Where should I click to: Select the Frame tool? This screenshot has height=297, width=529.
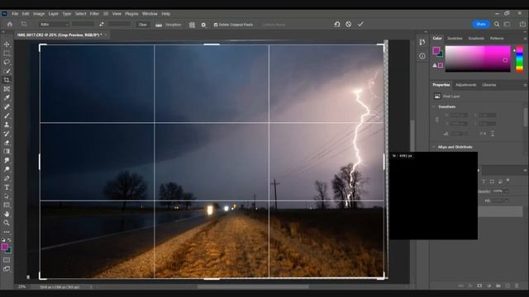7,89
